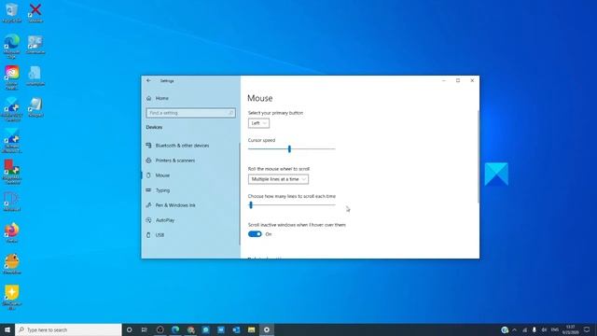Show hidden system tray icons
597x336 pixels.
(x=514, y=329)
